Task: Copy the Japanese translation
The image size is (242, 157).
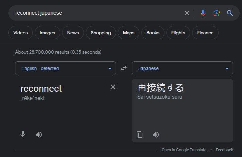Action: pos(140,135)
